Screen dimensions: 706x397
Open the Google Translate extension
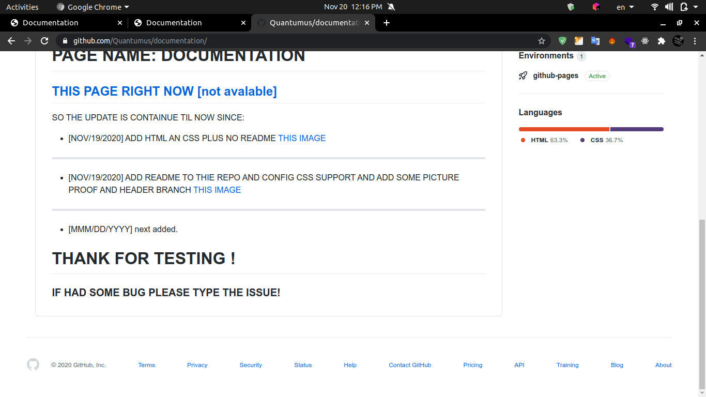click(x=595, y=41)
